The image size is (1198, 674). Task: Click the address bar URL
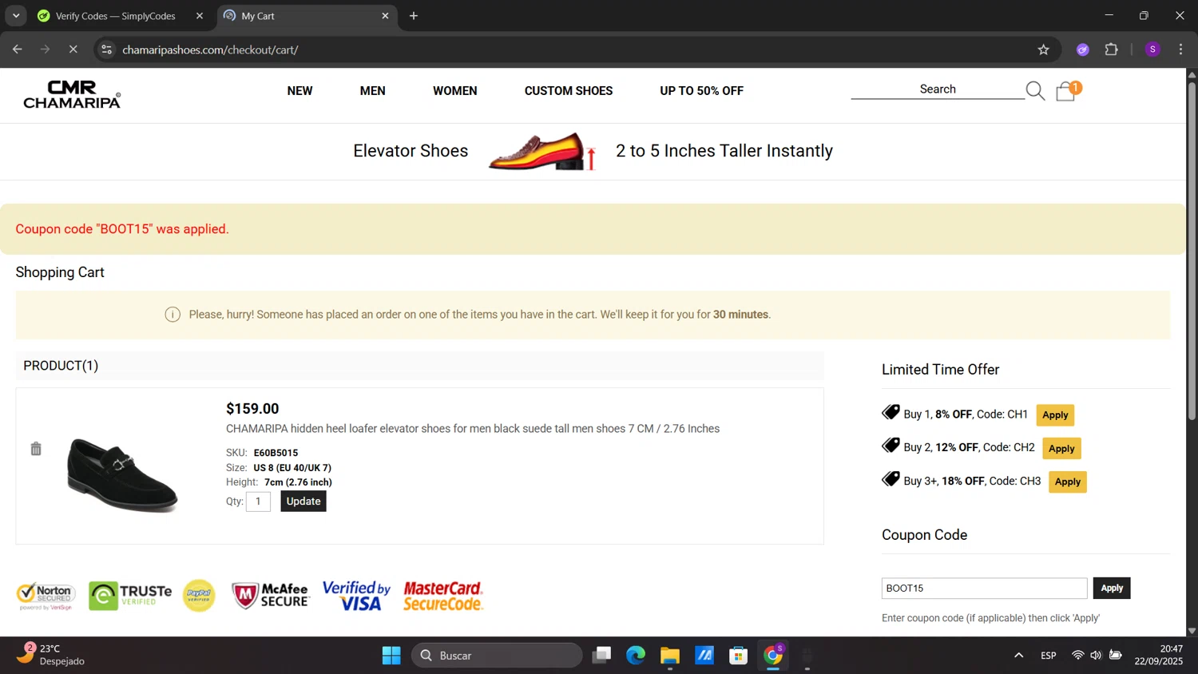210,50
